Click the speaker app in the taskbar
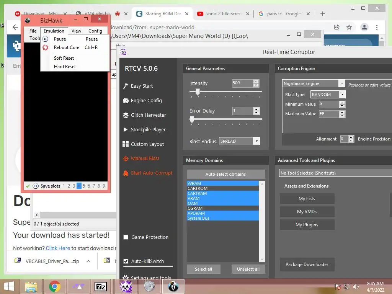Viewport: 392px width, 294px height. (x=150, y=286)
